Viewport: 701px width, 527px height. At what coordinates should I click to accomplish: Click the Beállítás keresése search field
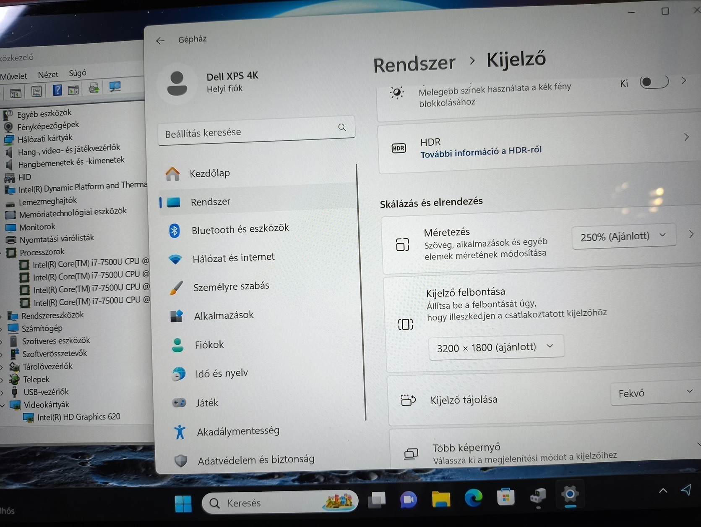point(256,131)
